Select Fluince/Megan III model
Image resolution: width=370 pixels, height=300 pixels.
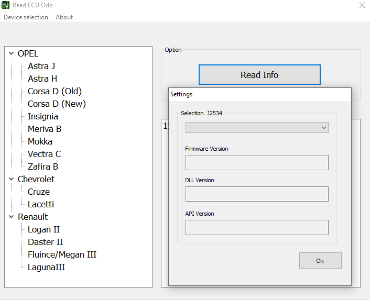(x=62, y=255)
